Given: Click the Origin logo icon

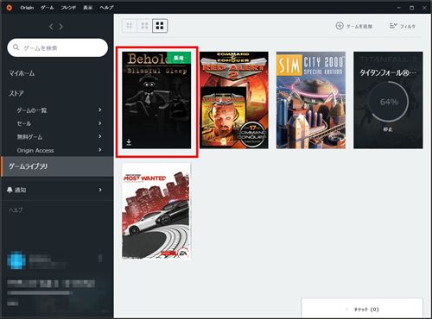Looking at the screenshot, I should 10,8.
